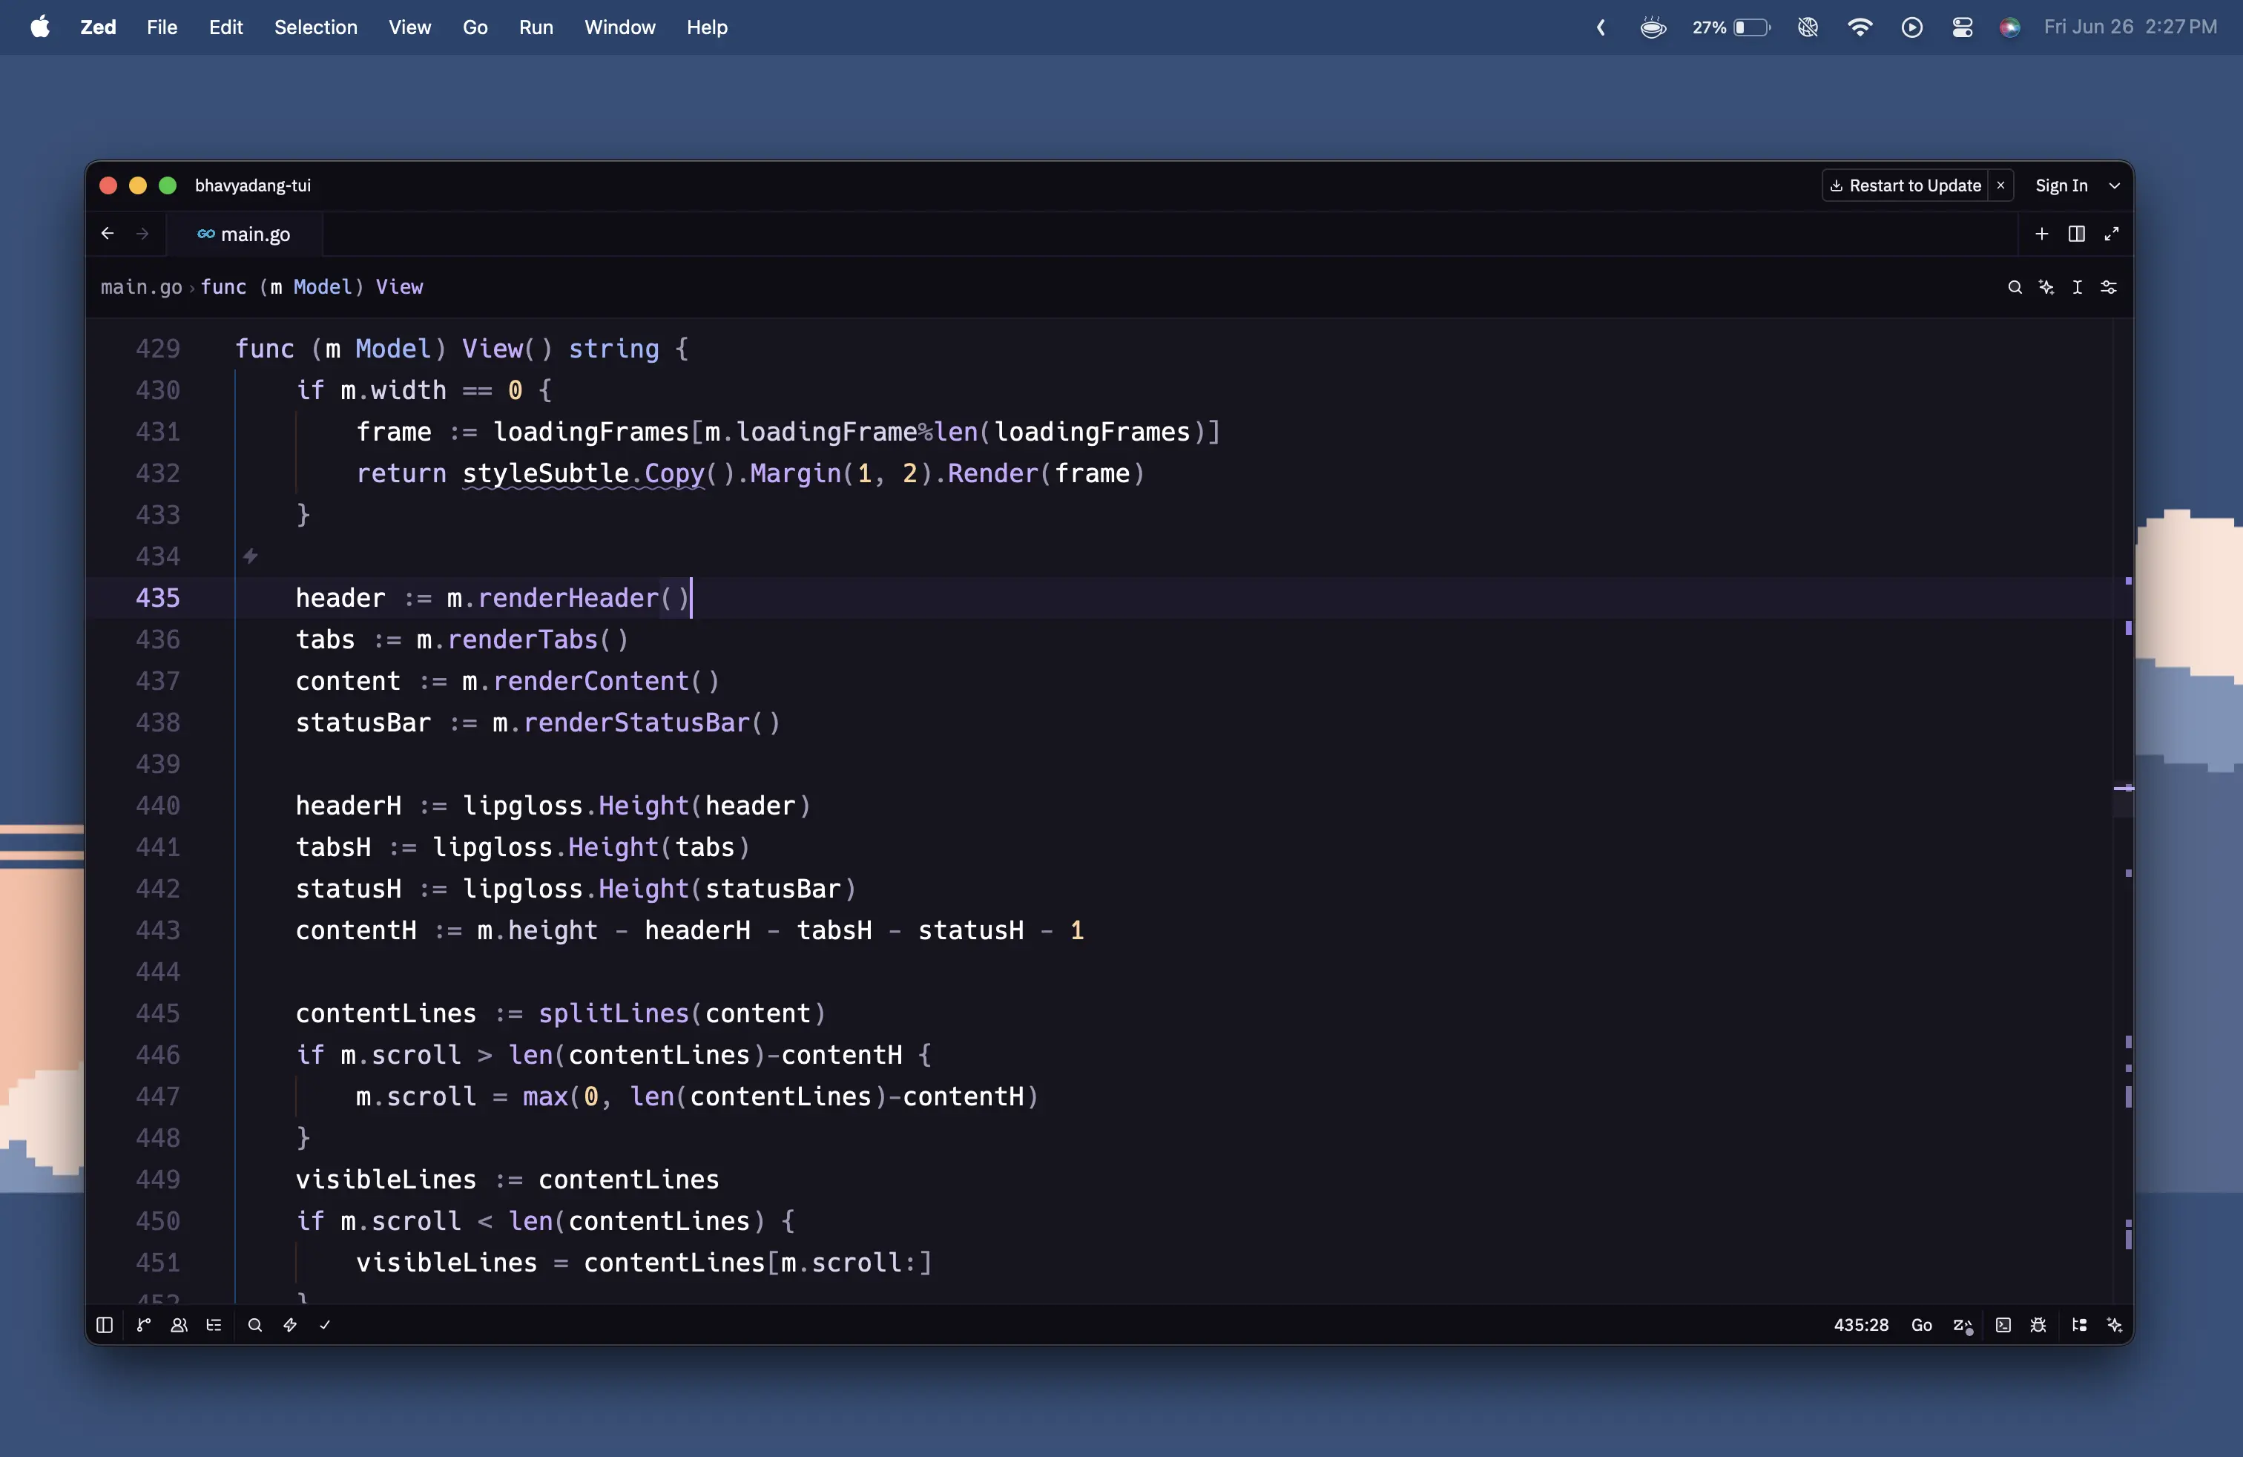
Task: Click the Wi-Fi icon in menu bar
Action: click(x=1860, y=27)
